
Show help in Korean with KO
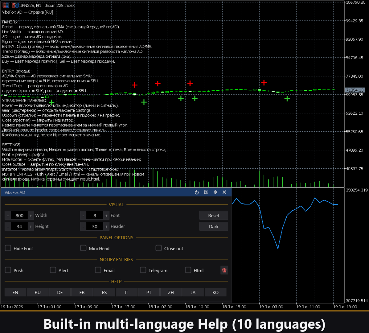pos(215,292)
